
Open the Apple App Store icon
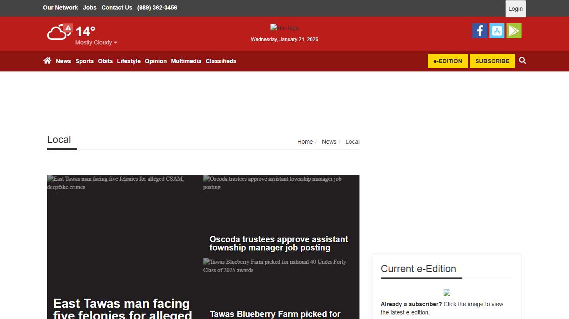click(497, 31)
